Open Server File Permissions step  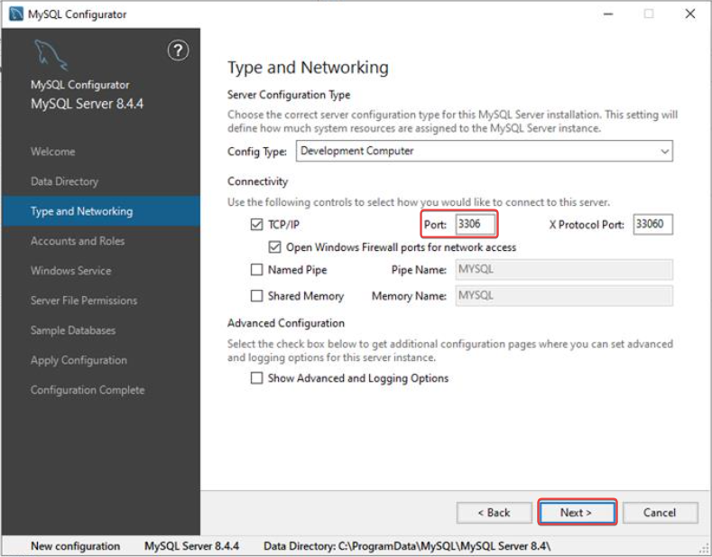84,301
